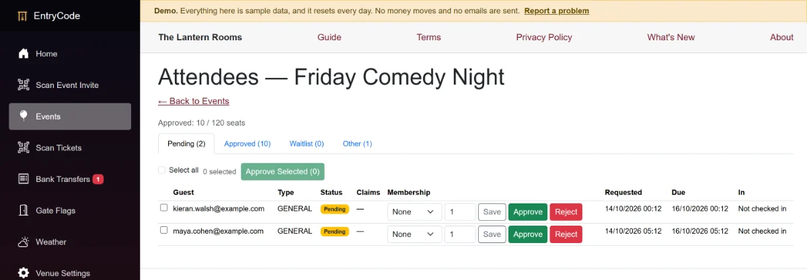
Task: Reject kieran.walsh@example.com
Action: point(566,212)
